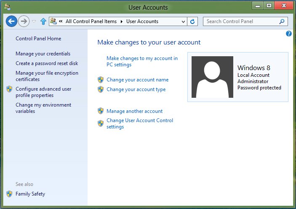
Task: Click shield icon beside Manage another account
Action: tap(101, 111)
